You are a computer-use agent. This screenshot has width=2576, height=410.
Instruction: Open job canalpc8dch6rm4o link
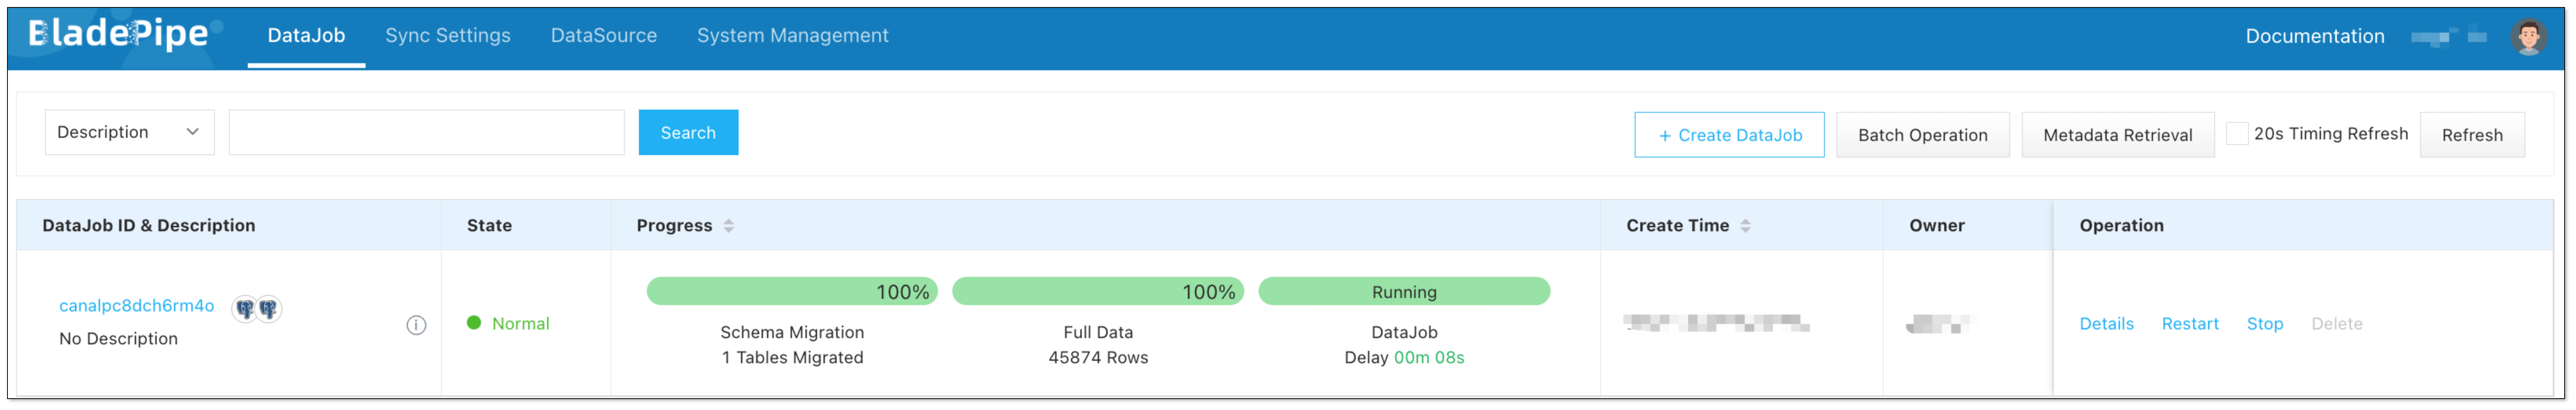click(x=136, y=306)
